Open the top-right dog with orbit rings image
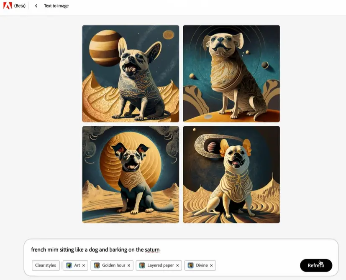This screenshot has height=280, width=346. pyautogui.click(x=231, y=74)
